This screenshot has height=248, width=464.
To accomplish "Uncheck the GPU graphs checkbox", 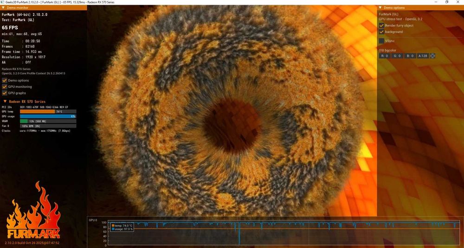I will [5, 93].
